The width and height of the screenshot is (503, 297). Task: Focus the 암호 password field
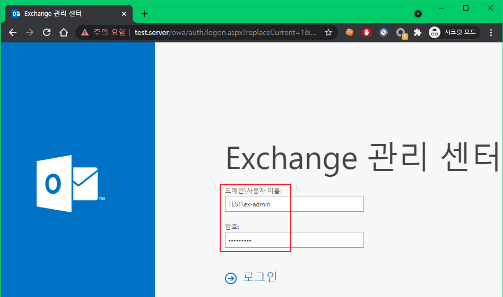(x=294, y=240)
